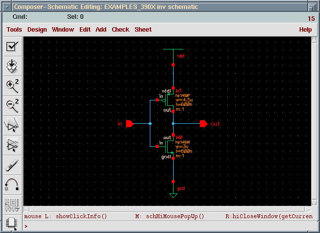Click the horizontal scrollbar left arrow
The image size is (320, 233).
click(x=26, y=209)
